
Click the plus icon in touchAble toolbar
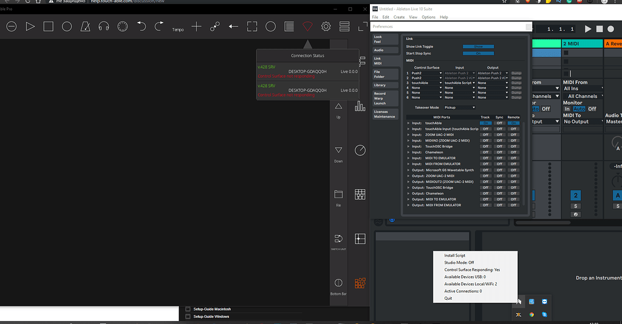(196, 27)
